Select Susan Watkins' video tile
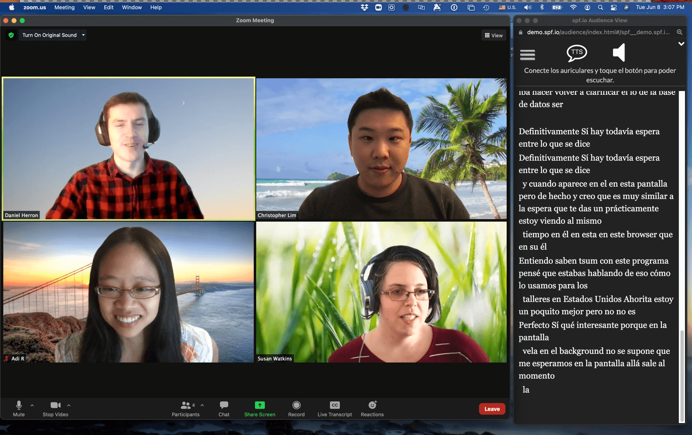692x435 pixels. [381, 292]
